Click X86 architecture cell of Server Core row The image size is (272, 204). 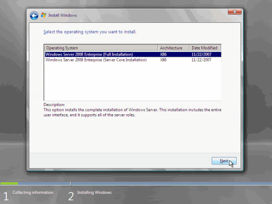(163, 60)
